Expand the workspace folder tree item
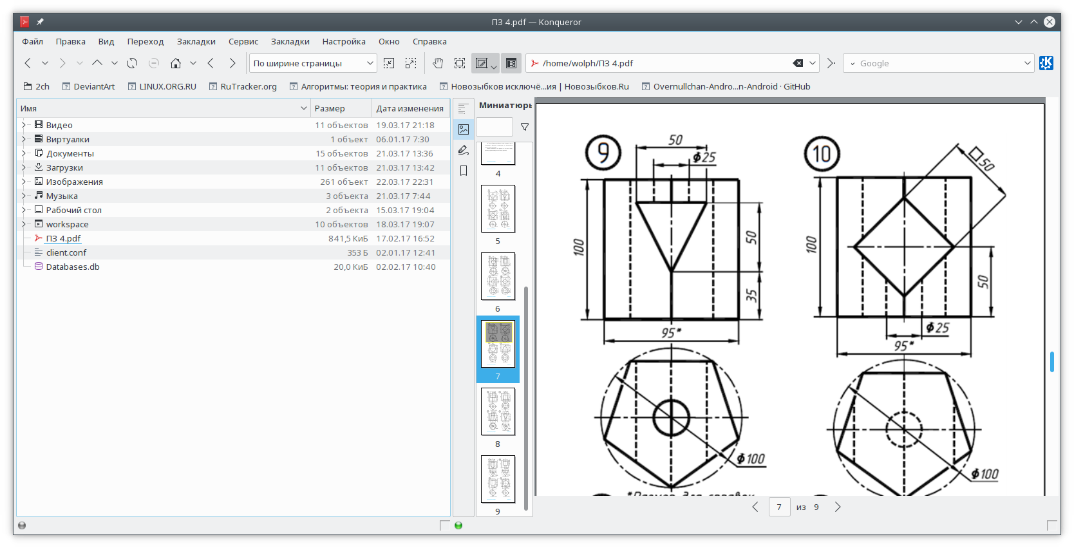Screen dimensions: 1074x548 (23, 224)
